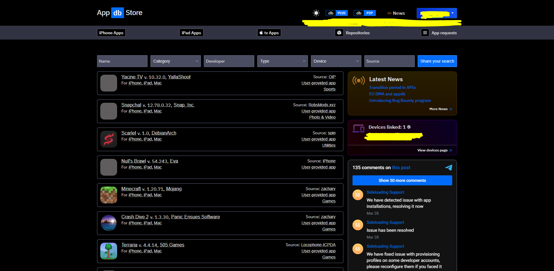Open the Crash Dive 2 title link
The height and width of the screenshot is (271, 554).
135,217
